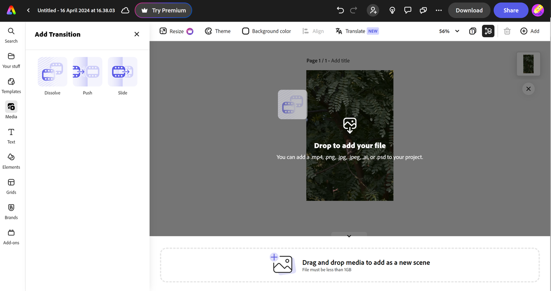Open Brands in the sidebar

click(x=11, y=211)
